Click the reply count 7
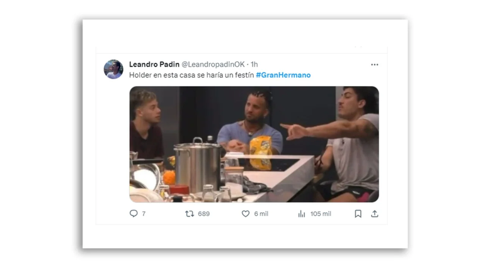485x272 pixels. click(144, 214)
